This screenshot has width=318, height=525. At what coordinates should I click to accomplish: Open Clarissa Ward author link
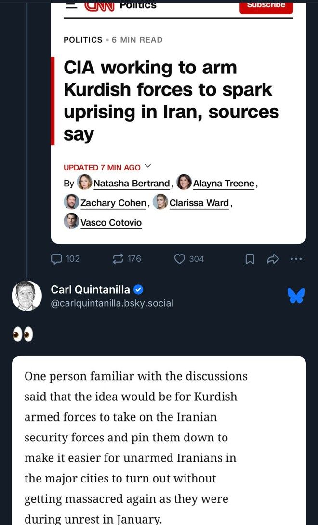click(199, 203)
